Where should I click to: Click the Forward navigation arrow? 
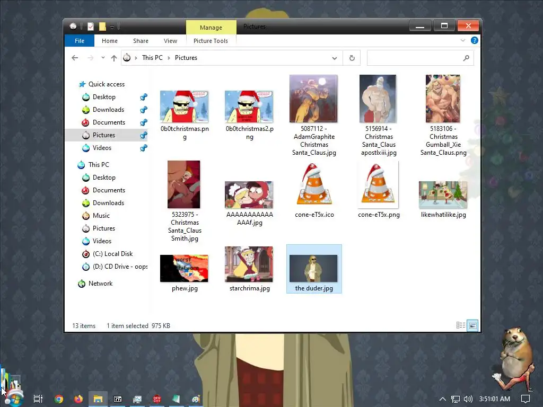pyautogui.click(x=90, y=58)
